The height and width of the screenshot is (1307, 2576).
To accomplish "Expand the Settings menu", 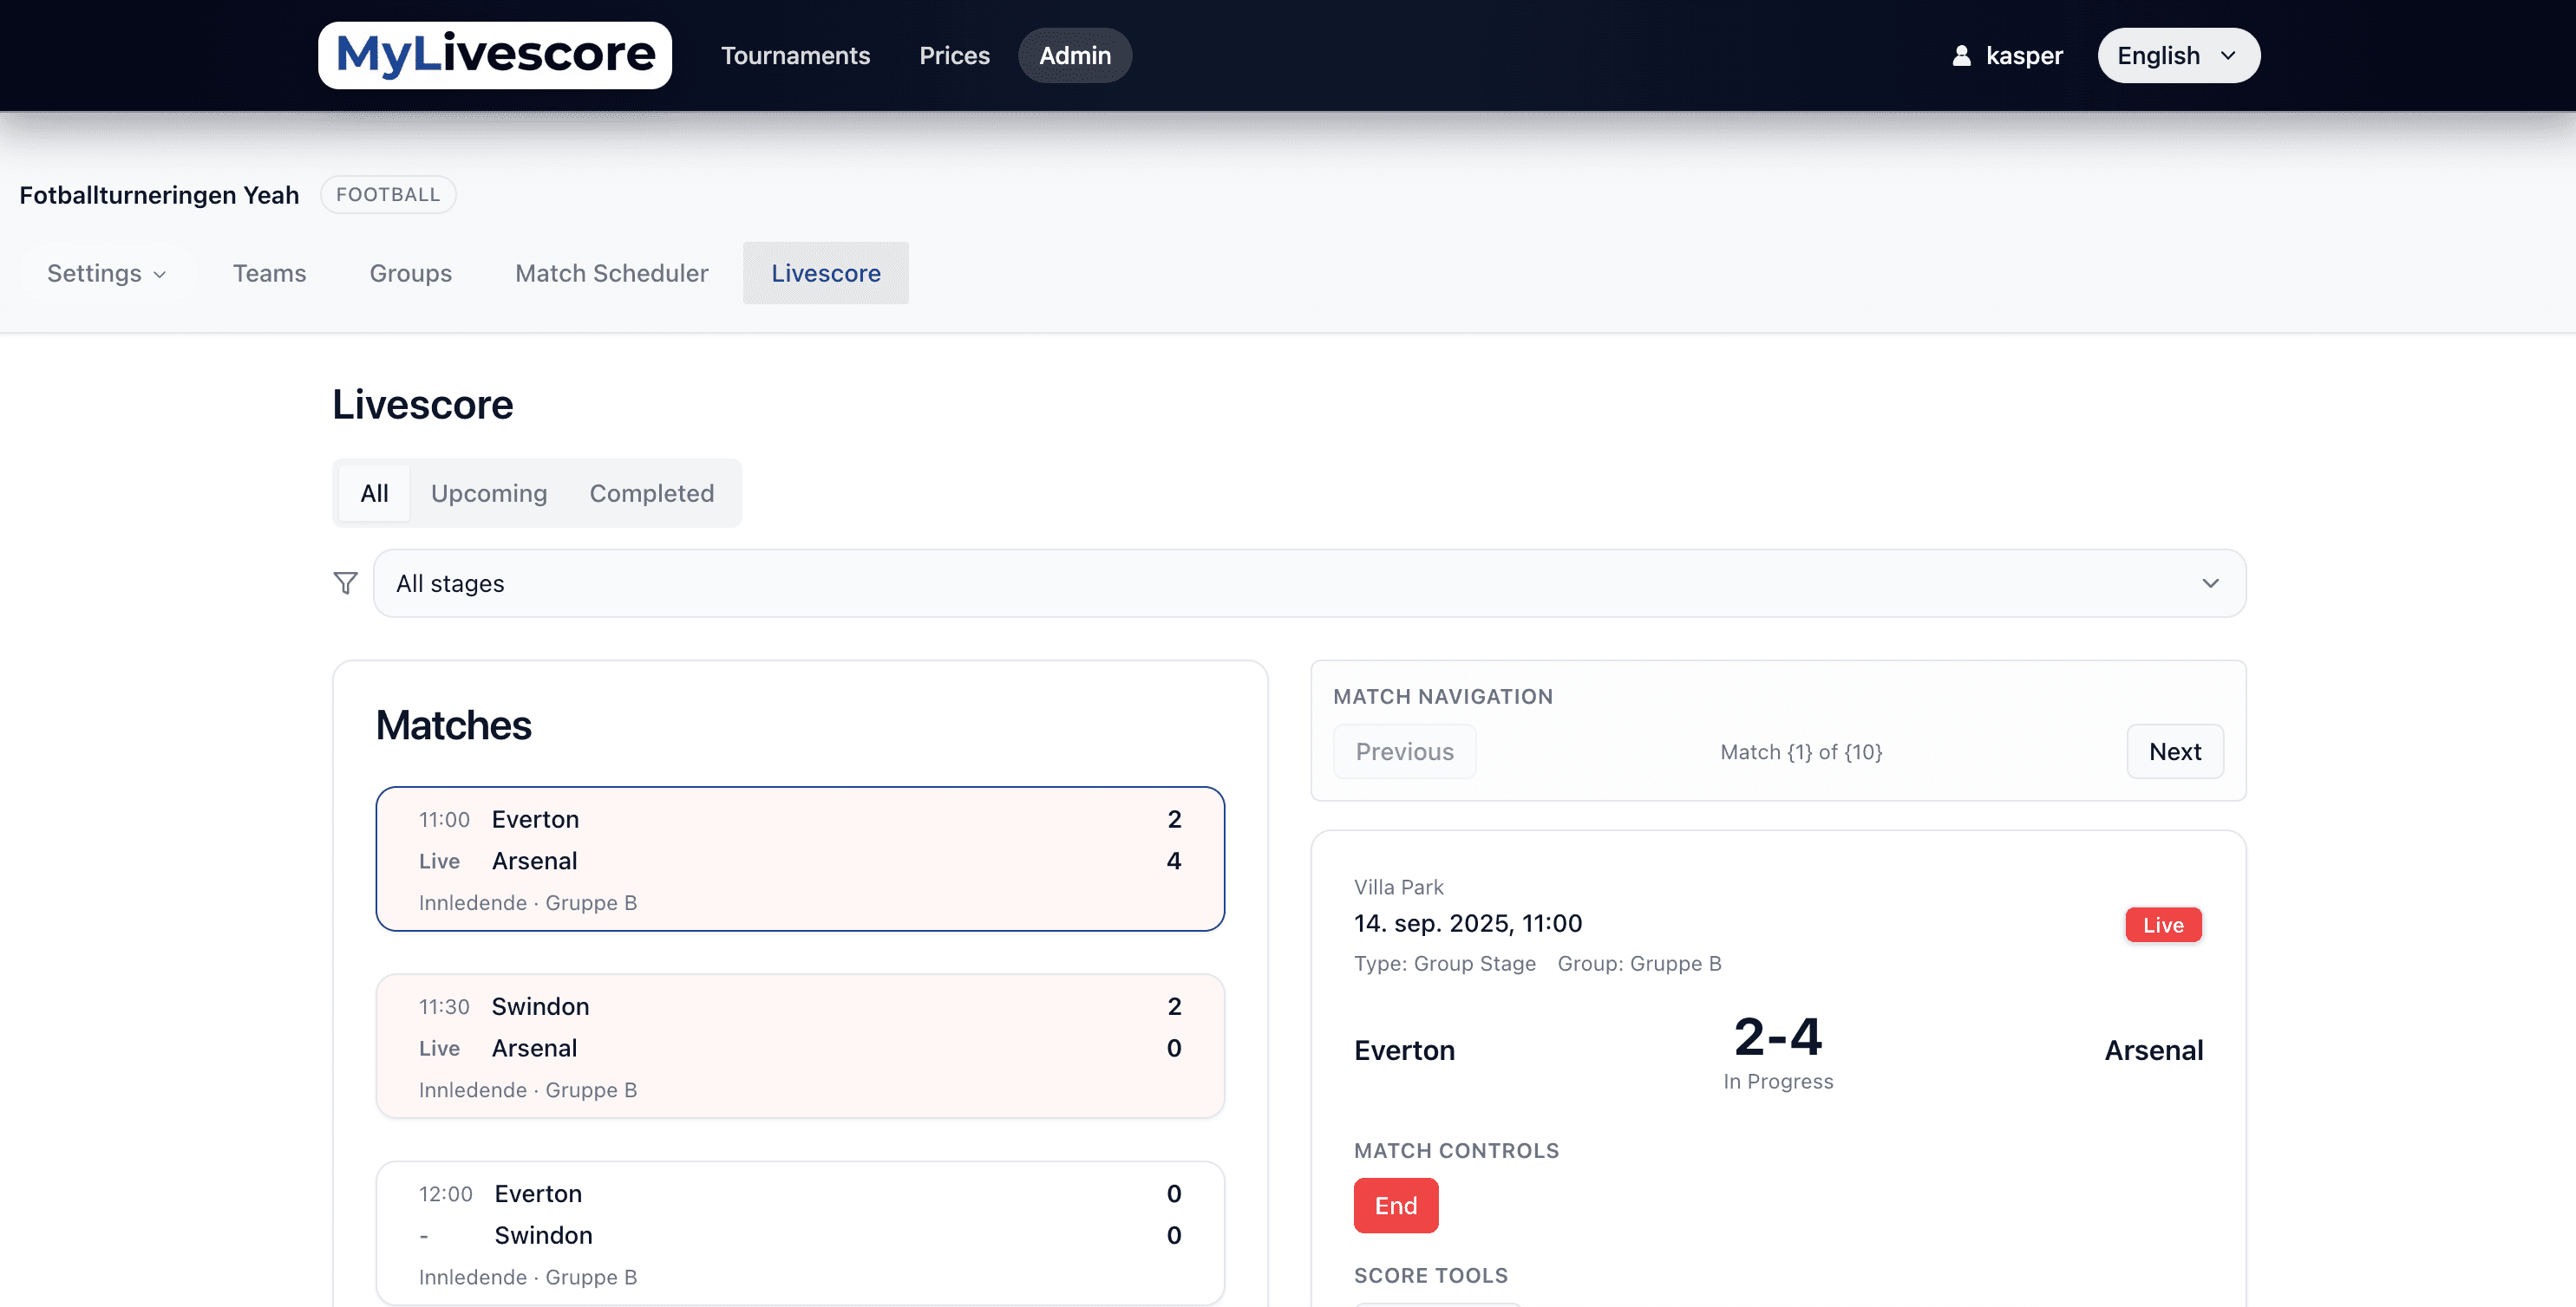I will tap(106, 273).
